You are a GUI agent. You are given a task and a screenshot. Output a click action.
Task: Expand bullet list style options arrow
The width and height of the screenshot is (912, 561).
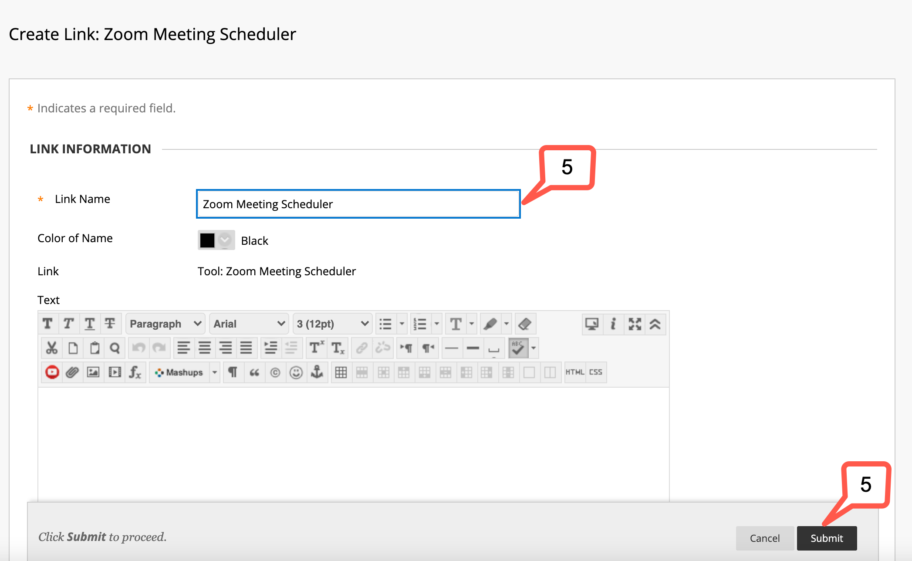pyautogui.click(x=402, y=324)
